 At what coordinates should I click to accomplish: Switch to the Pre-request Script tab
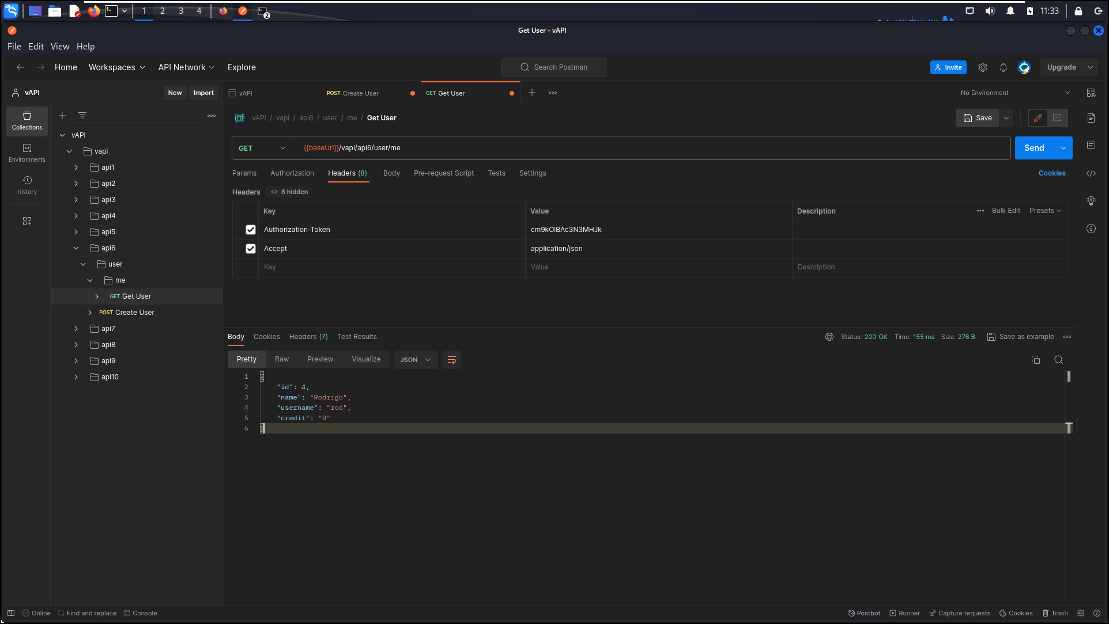pyautogui.click(x=444, y=173)
